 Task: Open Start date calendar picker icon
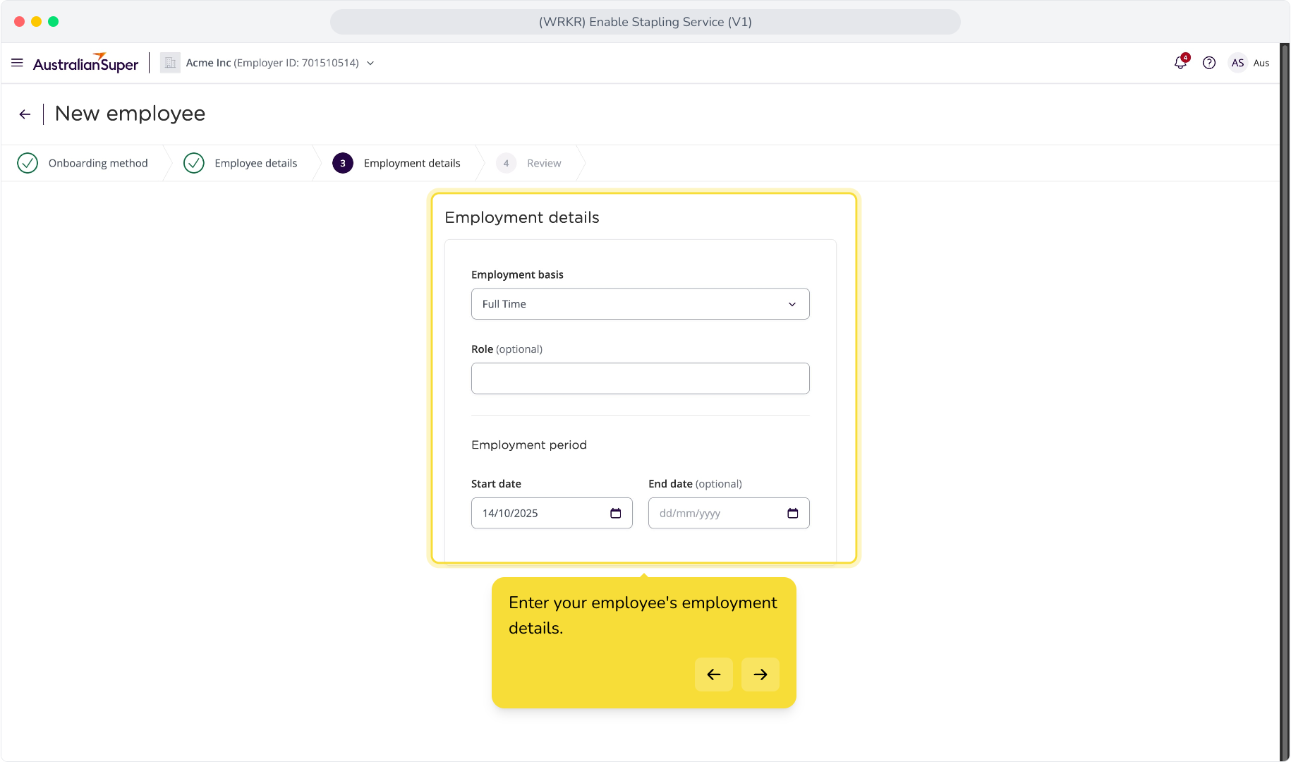point(615,513)
